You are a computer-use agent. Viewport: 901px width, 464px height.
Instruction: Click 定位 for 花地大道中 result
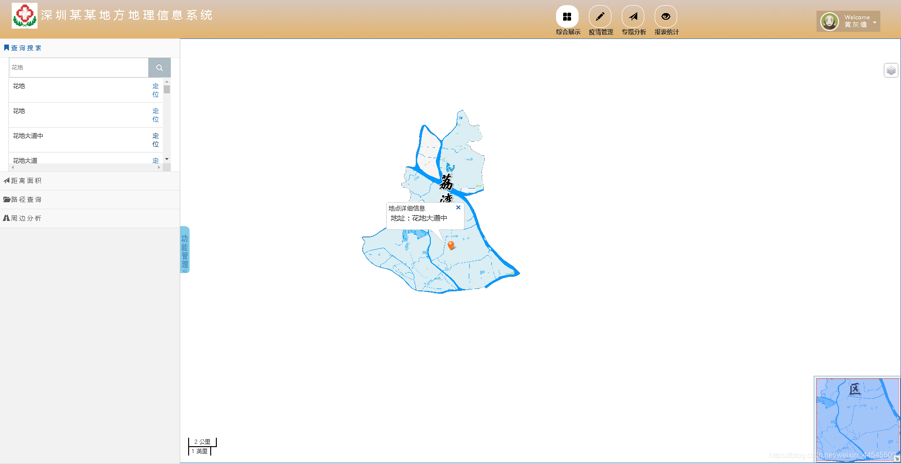pos(155,140)
